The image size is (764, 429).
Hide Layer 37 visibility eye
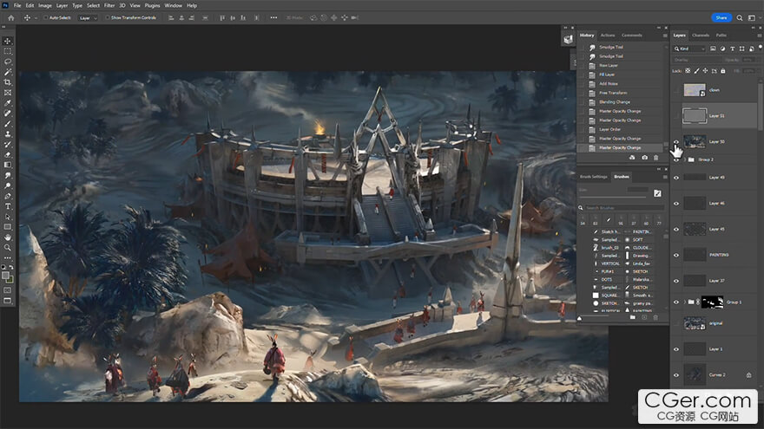(676, 281)
